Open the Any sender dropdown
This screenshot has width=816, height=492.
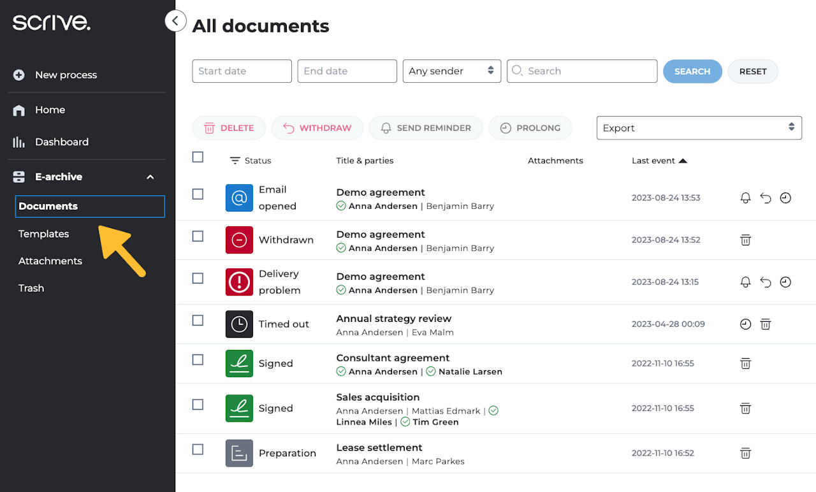[x=451, y=71]
